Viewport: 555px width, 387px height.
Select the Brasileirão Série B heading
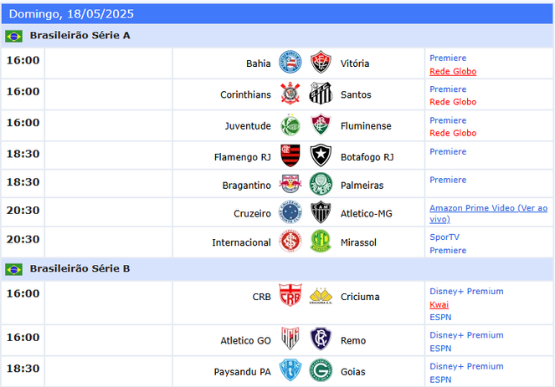pyautogui.click(x=80, y=268)
